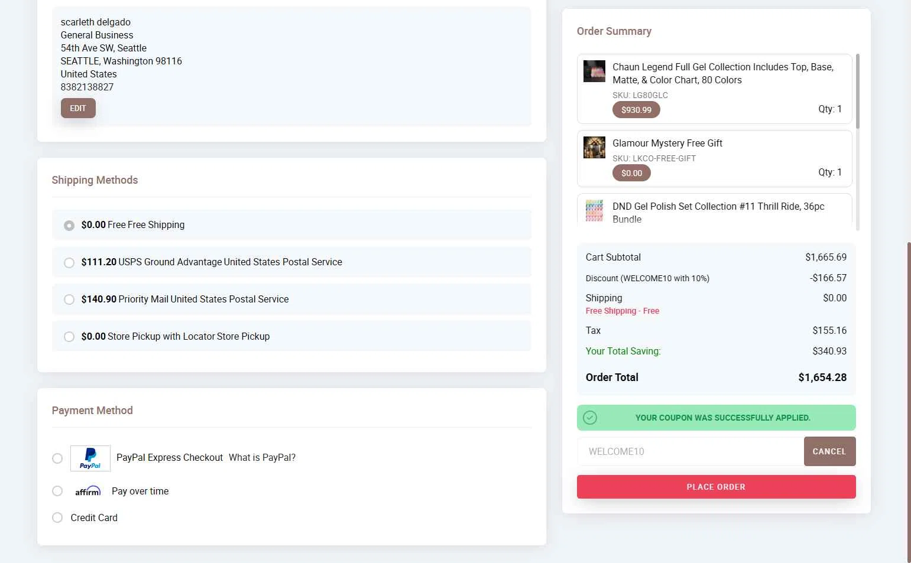Click the Cart Subtotal $1,665.69 value
Image resolution: width=911 pixels, height=563 pixels.
(826, 257)
